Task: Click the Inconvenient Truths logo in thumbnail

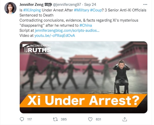Action: pyautogui.click(x=36, y=49)
